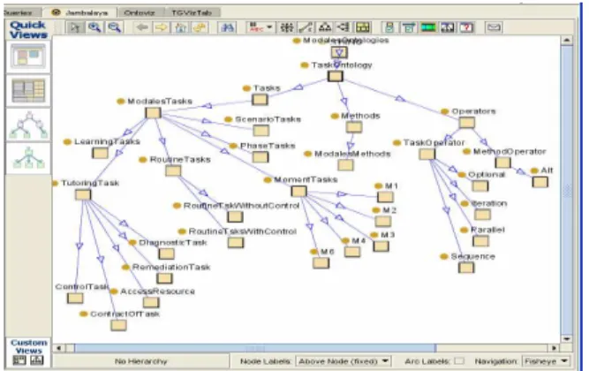589x371 pixels.
Task: Click the vertical scrollbar down arrow
Action: click(567, 338)
